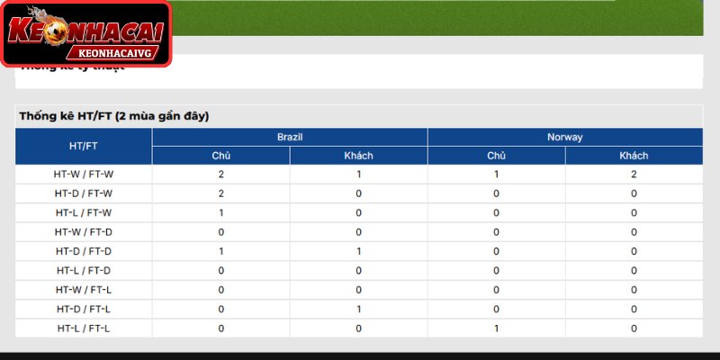Click Brazil Khách value in HT-W / FT-W row

[358, 175]
